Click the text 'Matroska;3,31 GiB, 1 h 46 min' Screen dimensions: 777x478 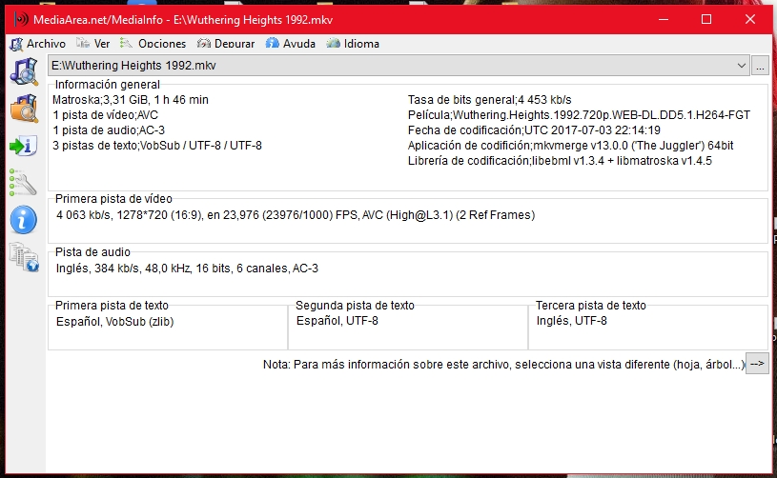(131, 100)
